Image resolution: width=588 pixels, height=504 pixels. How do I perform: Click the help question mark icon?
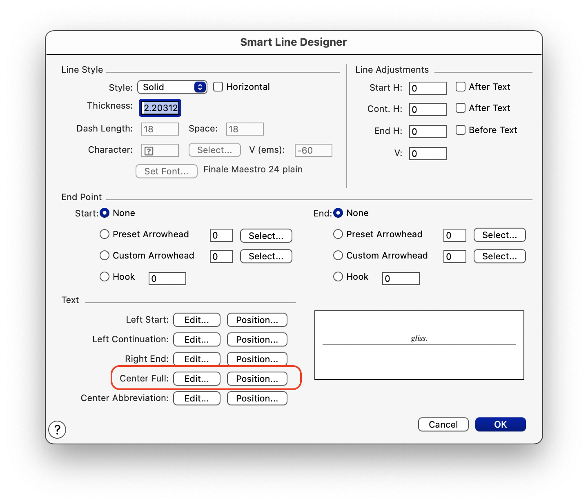(57, 430)
